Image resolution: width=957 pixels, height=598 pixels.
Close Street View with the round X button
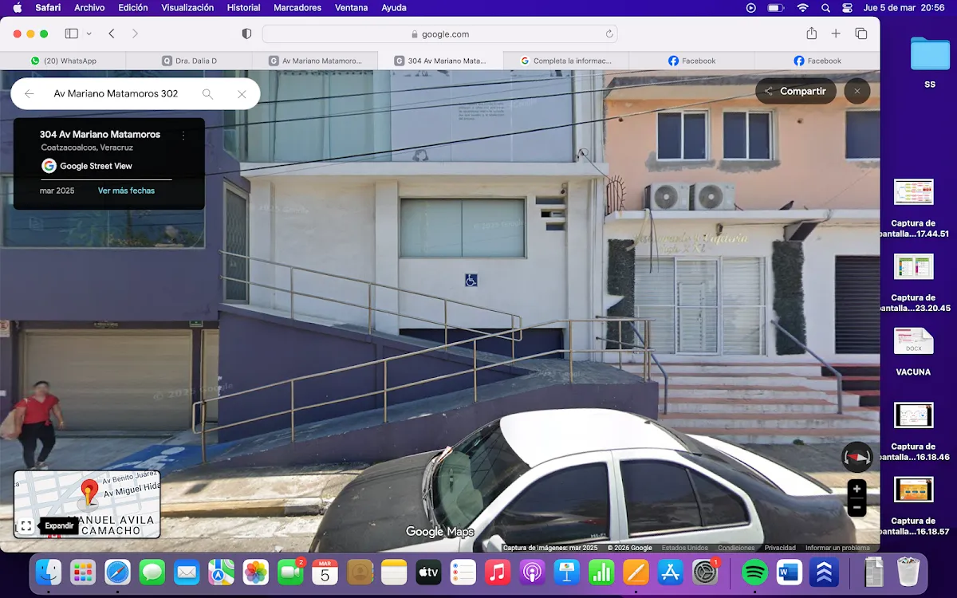pos(857,91)
